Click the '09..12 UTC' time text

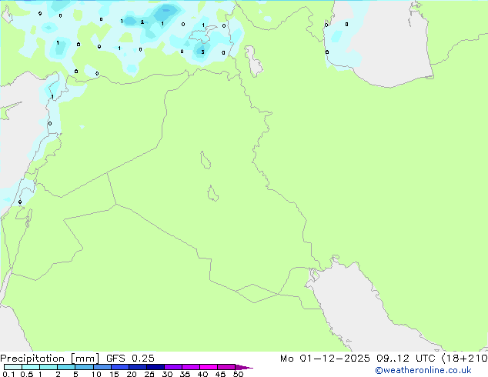click(406, 359)
